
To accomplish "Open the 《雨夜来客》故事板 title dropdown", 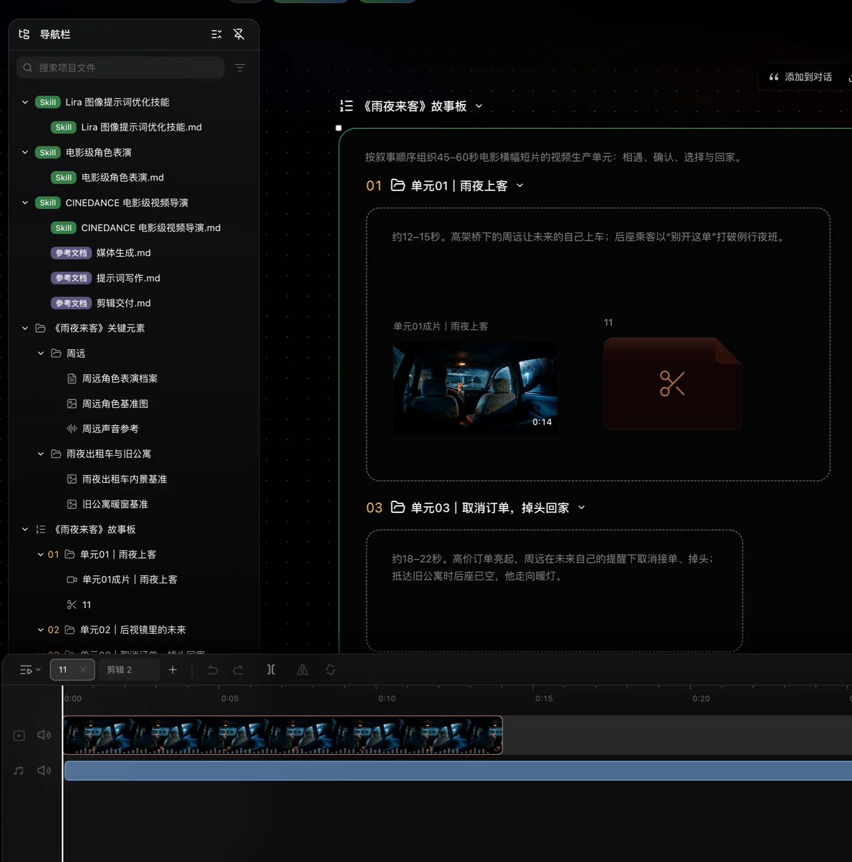I will tap(479, 106).
